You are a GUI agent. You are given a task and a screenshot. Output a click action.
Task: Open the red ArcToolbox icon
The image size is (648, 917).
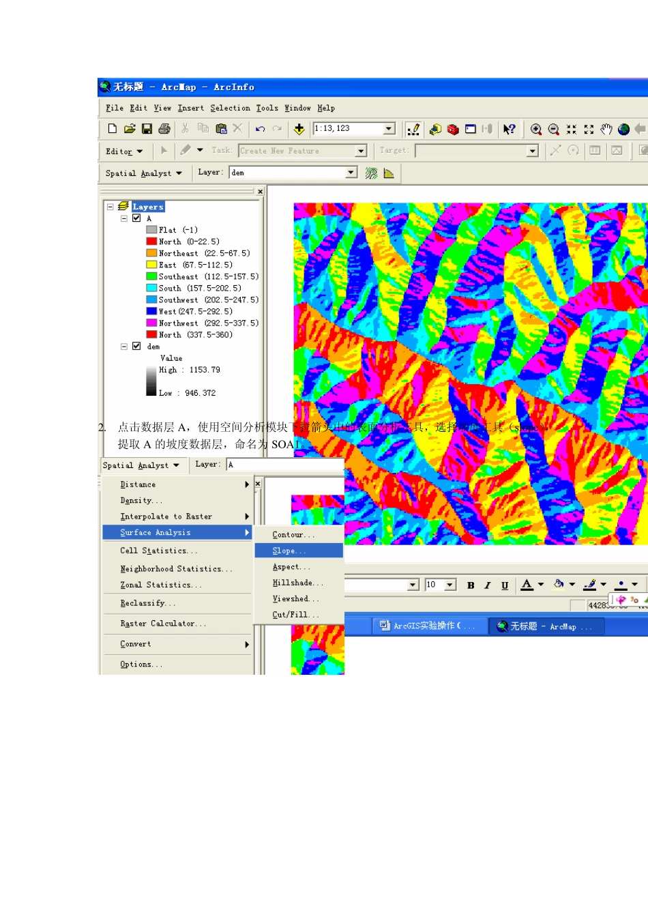[453, 129]
